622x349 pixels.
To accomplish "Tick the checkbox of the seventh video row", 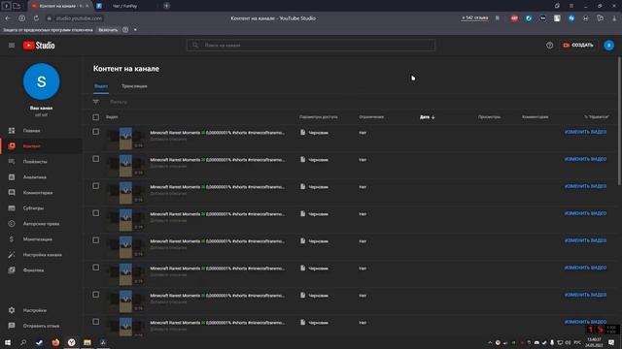I will tap(96, 295).
